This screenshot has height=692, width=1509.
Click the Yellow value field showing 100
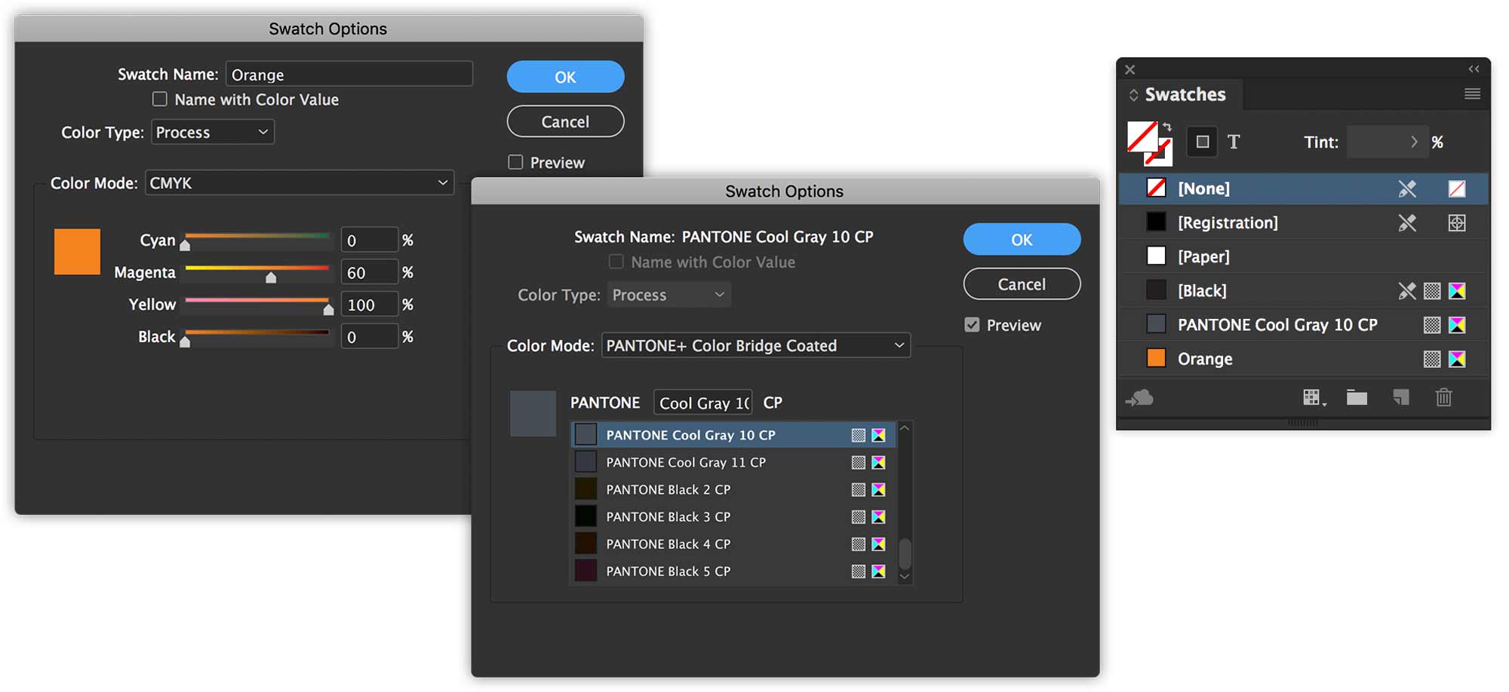coord(369,305)
